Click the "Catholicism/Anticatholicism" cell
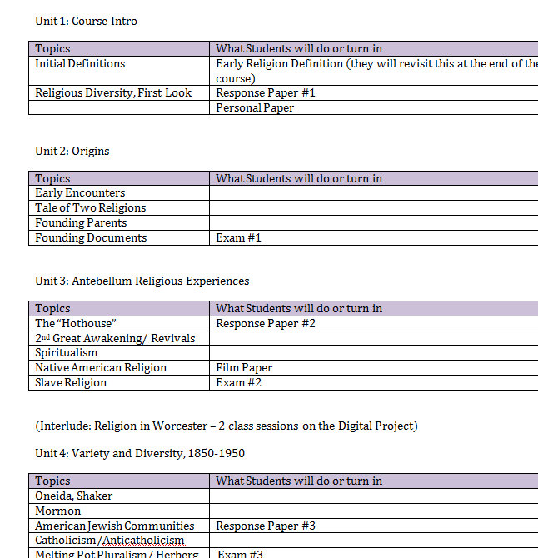Viewport: 538px width, 558px height. 119,541
